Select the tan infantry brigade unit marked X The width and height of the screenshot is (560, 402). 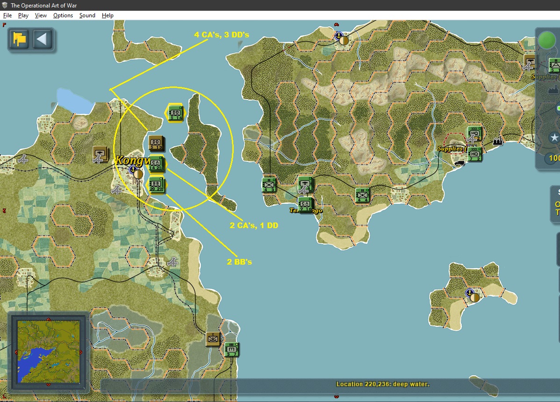pyautogui.click(x=213, y=338)
